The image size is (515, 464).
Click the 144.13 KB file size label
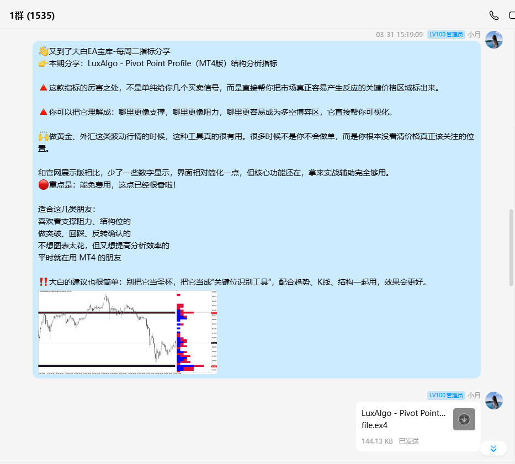[377, 441]
